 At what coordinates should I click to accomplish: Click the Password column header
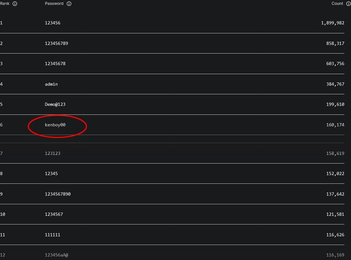tap(54, 4)
